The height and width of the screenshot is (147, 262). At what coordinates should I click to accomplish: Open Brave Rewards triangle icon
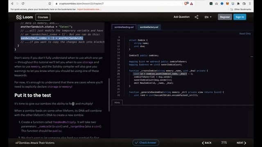point(192,4)
